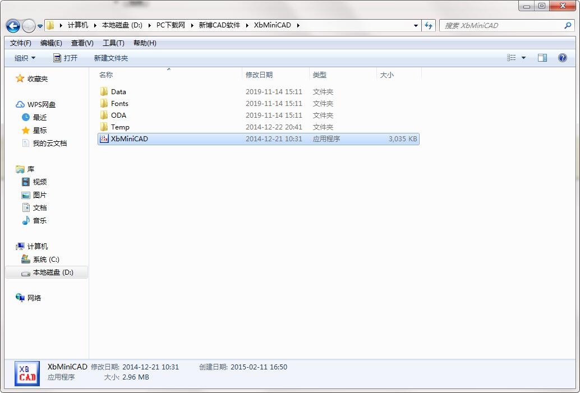
Task: Select the Data folder icon
Action: pos(104,91)
